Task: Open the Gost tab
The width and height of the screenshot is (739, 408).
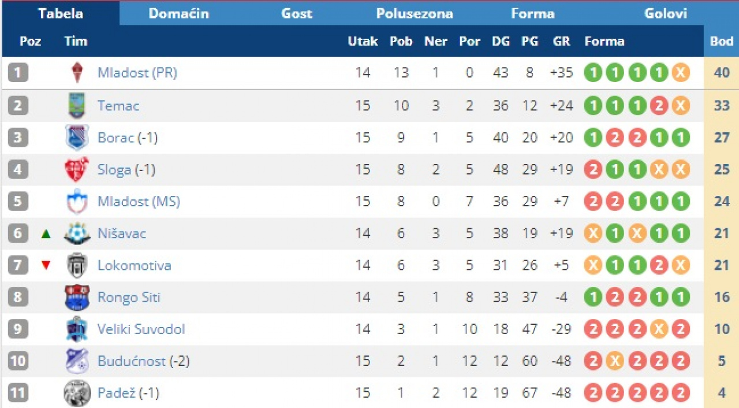Action: coord(297,13)
